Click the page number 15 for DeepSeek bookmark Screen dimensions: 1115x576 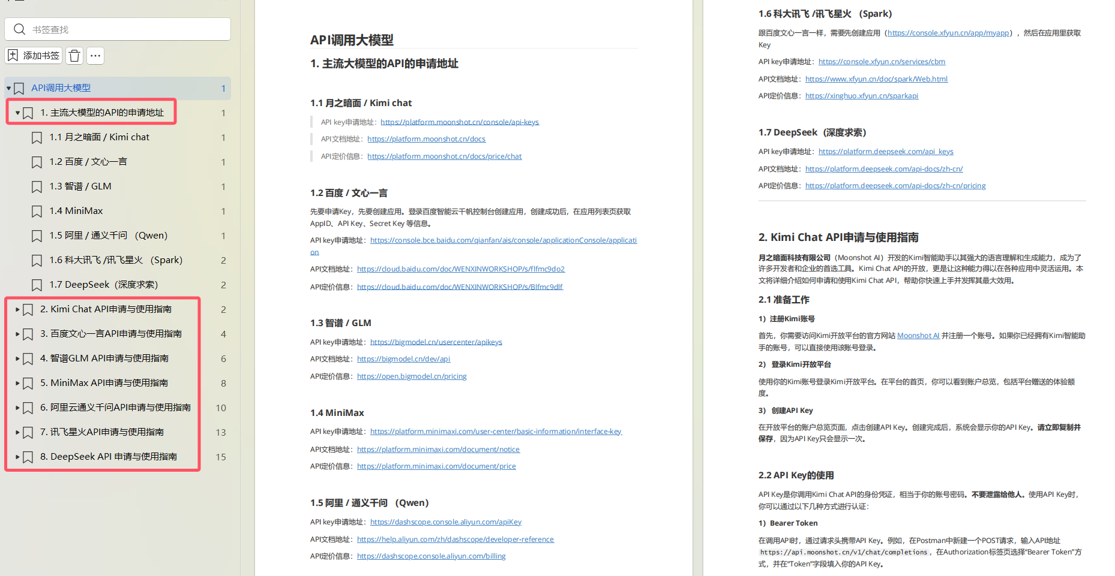[x=221, y=457]
